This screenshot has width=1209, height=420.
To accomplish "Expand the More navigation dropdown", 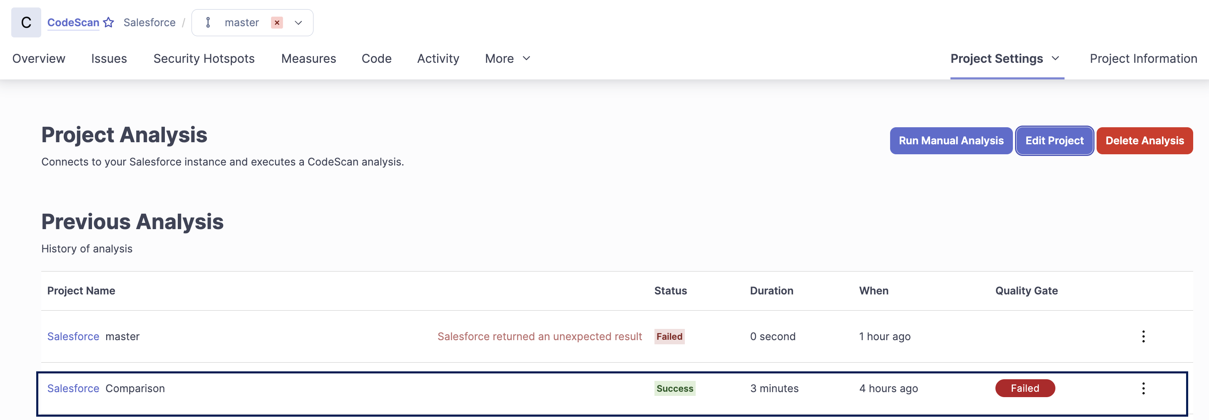I will [x=507, y=59].
